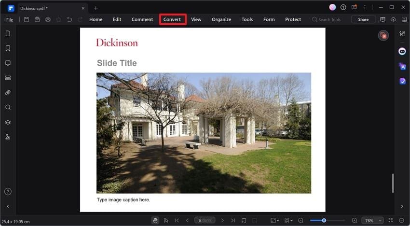Viewport: 410px width, 226px height.
Task: Collapse the left sidebar arrow
Action: (8, 206)
